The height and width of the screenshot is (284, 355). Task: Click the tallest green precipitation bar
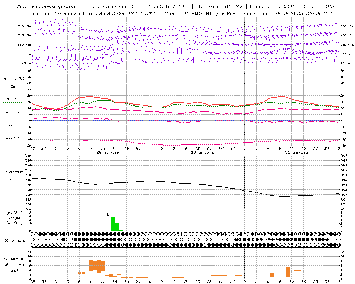[113, 224]
